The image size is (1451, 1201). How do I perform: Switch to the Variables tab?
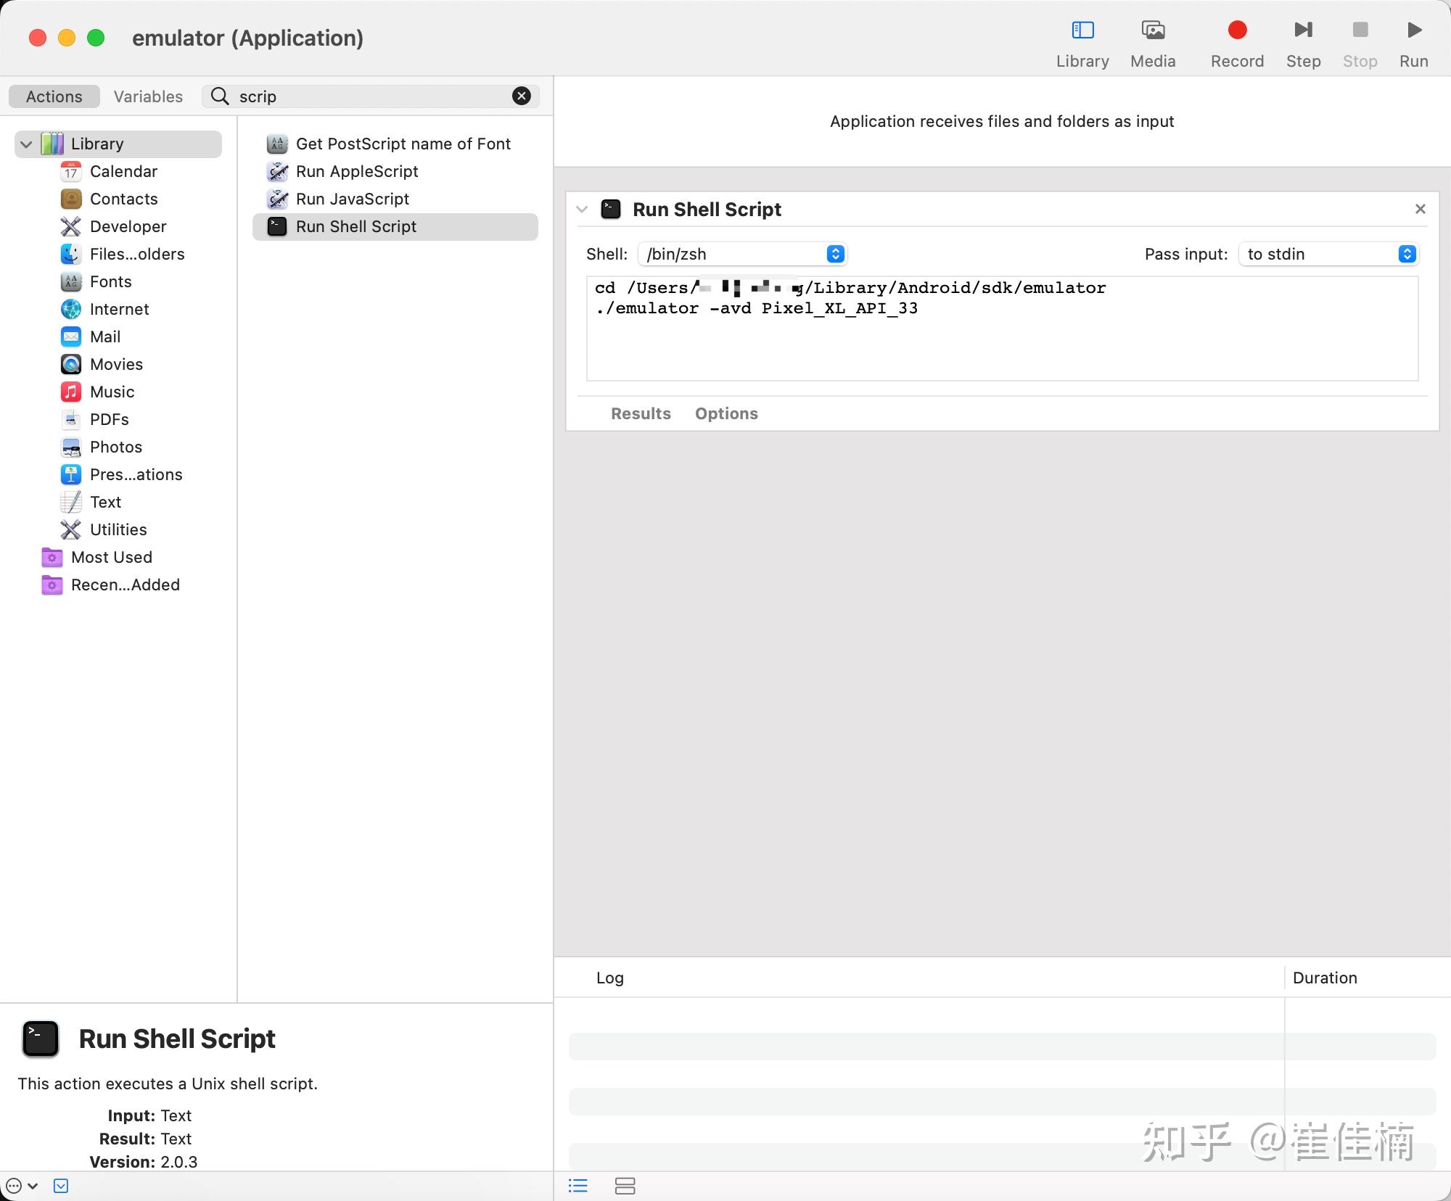pyautogui.click(x=148, y=97)
